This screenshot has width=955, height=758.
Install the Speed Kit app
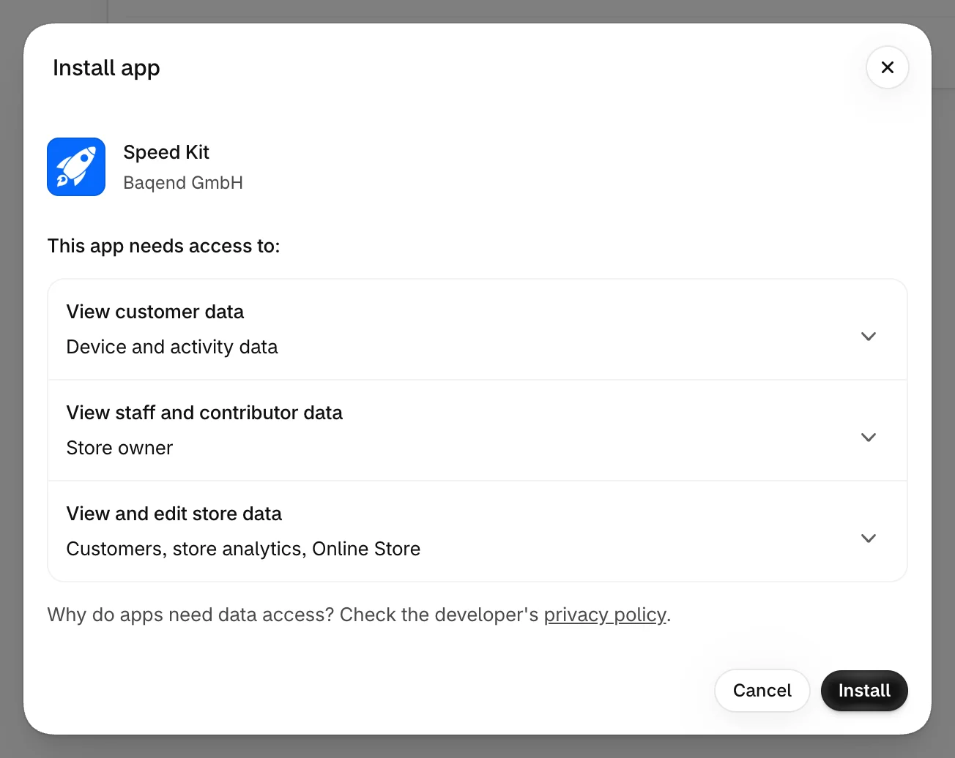coord(864,691)
